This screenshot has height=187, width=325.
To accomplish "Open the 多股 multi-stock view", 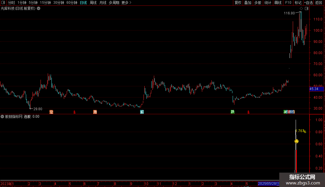I will (x=258, y=3).
